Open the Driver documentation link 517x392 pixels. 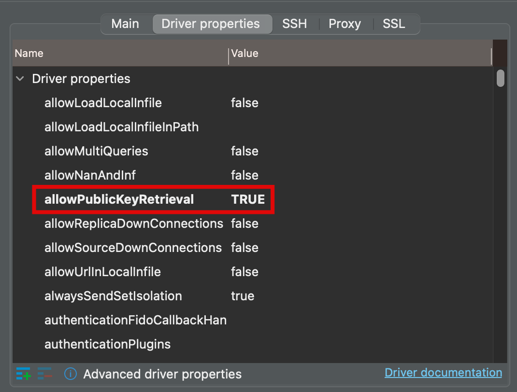(x=443, y=373)
